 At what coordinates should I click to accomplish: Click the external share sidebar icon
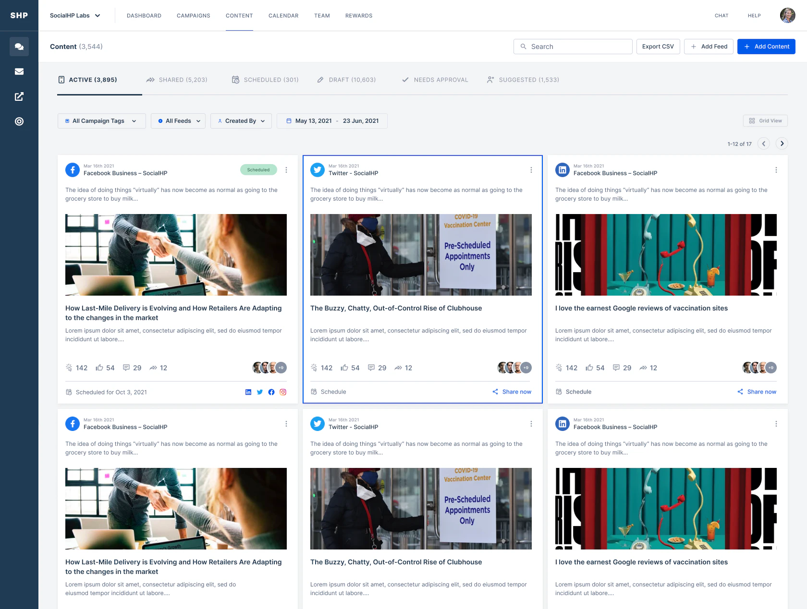point(19,96)
